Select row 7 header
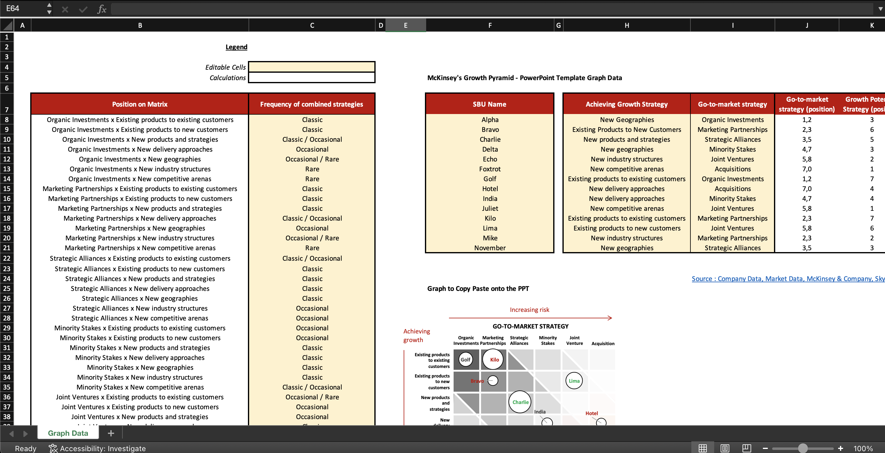 pyautogui.click(x=7, y=104)
